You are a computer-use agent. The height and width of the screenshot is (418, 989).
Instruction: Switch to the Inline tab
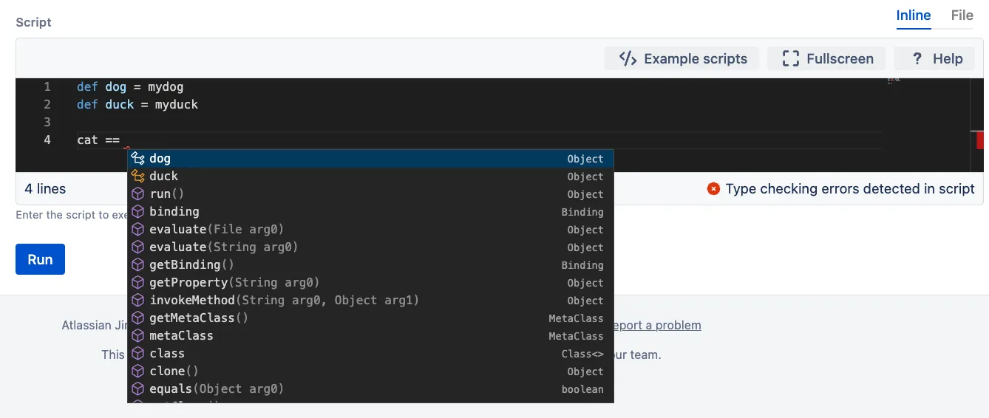(914, 15)
